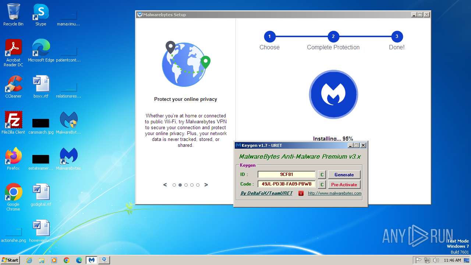Select the boyx.rtf document icon
471x265 pixels.
41,87
